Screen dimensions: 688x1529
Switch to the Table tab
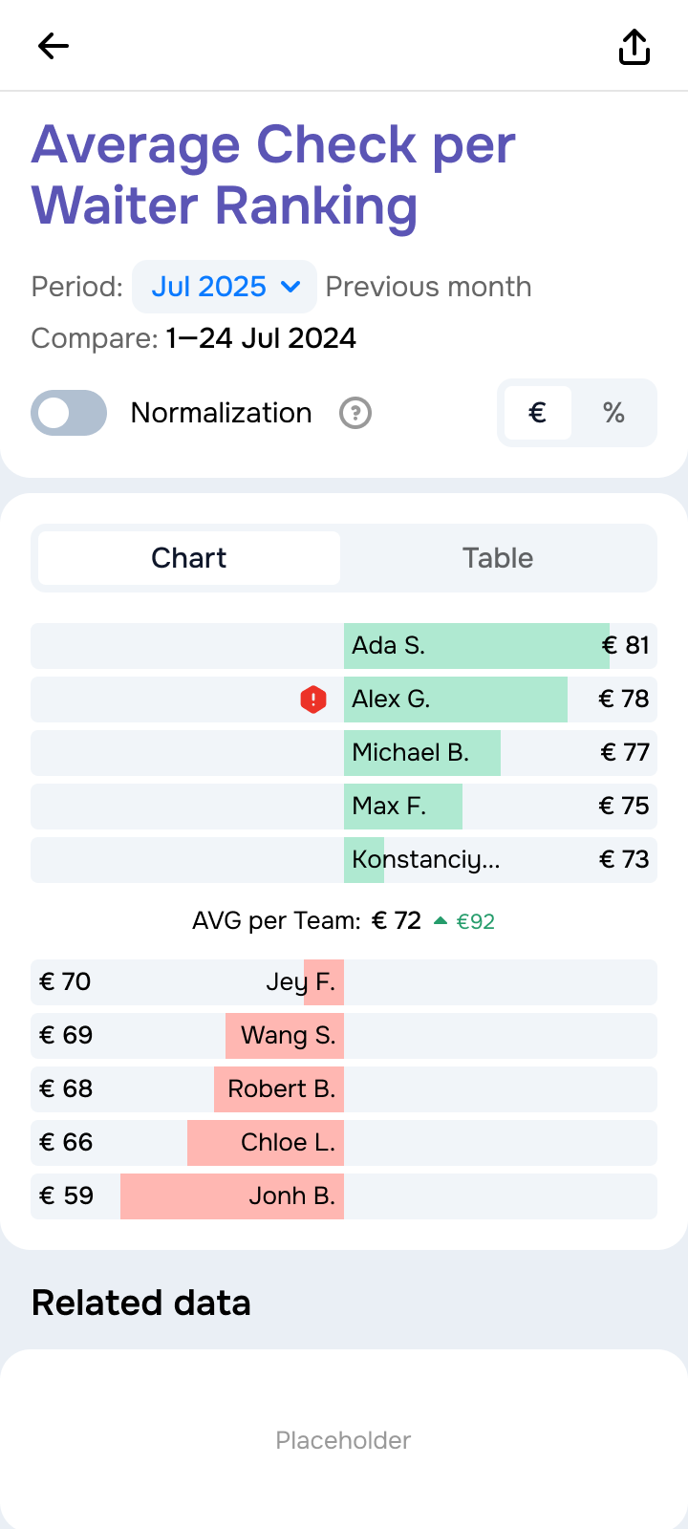(x=498, y=558)
